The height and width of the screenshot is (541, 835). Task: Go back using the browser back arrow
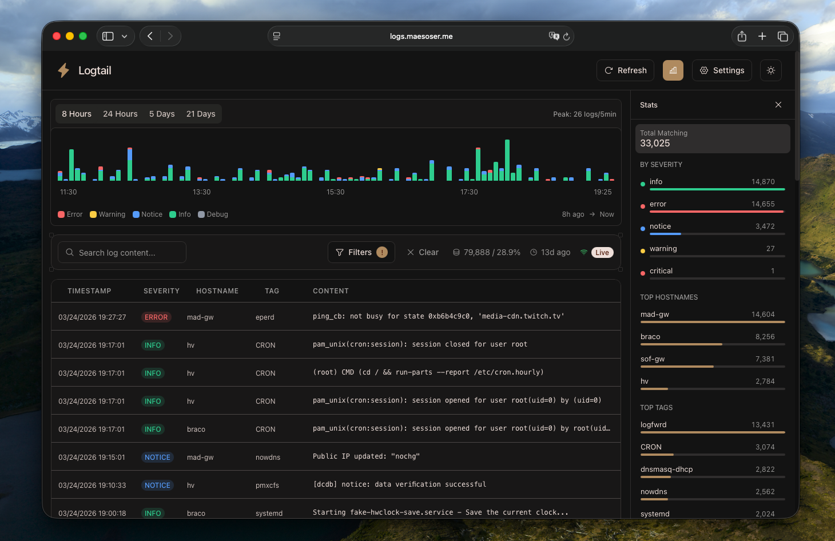[150, 36]
